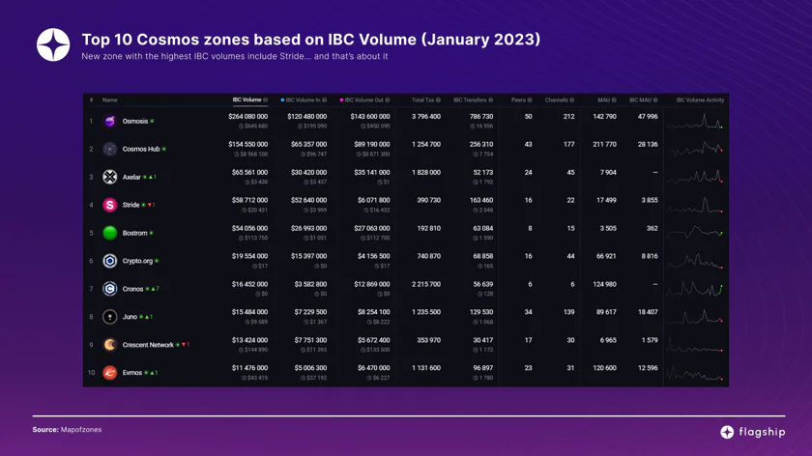
Task: Click the Source: Mapofzones text
Action: 67,430
